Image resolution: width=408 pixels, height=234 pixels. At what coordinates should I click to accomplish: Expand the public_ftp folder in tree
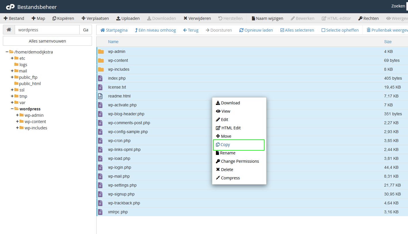12,77
